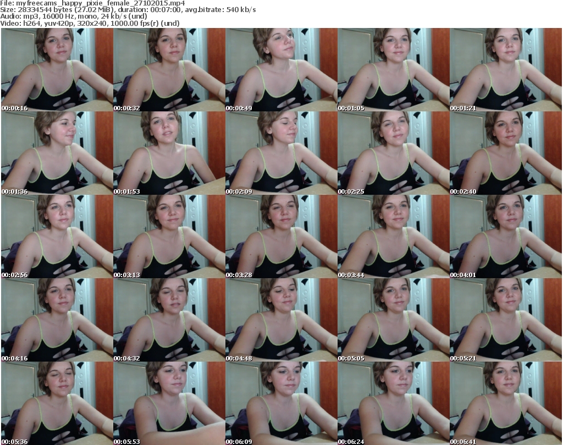This screenshot has width=563, height=445.
Task: Pick the frame timestamped 00:02:56
Action: [x=57, y=236]
